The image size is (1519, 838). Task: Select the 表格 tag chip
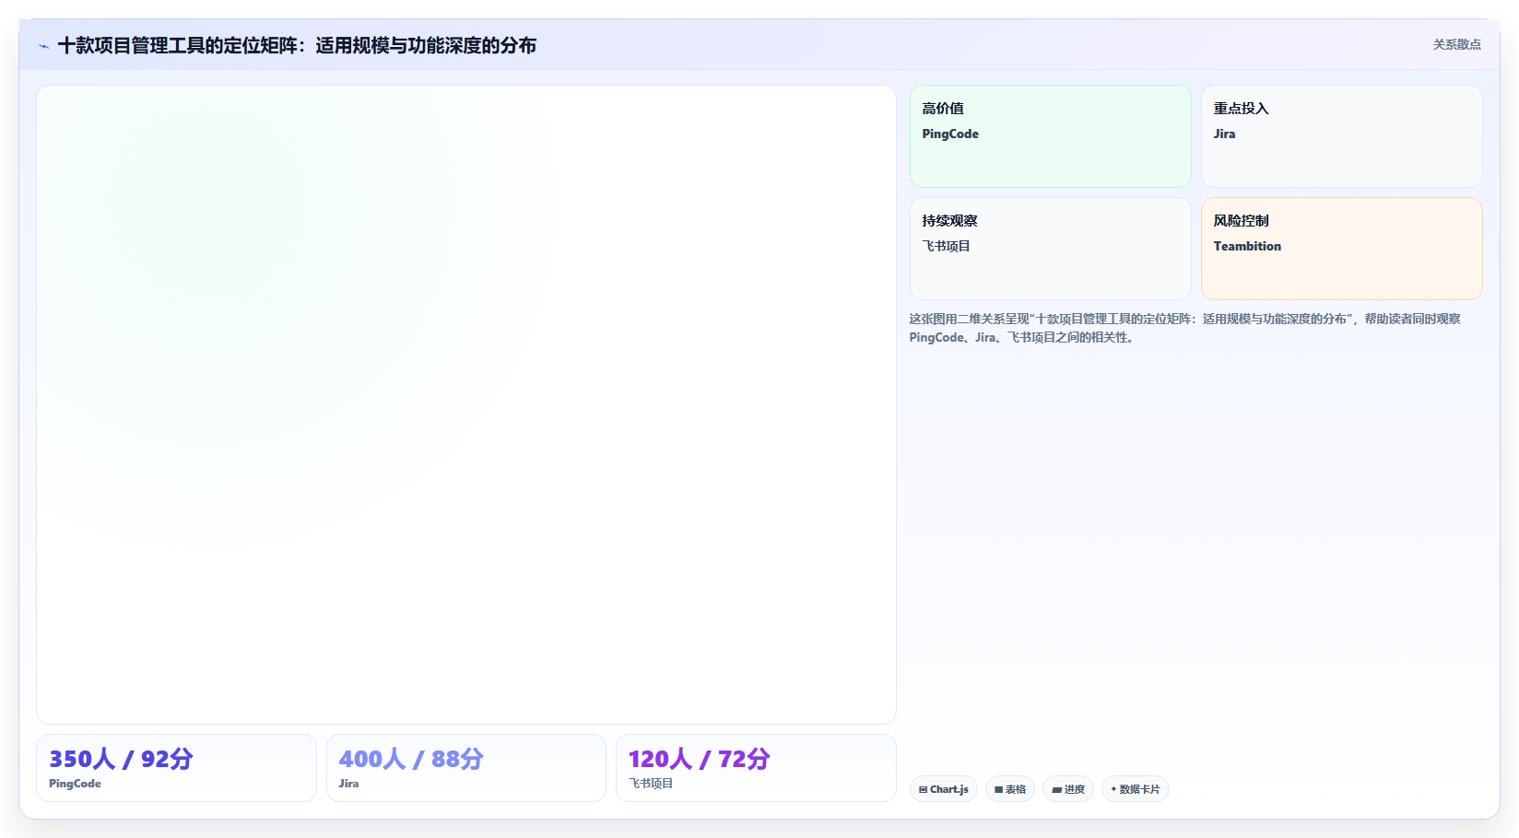(1010, 789)
